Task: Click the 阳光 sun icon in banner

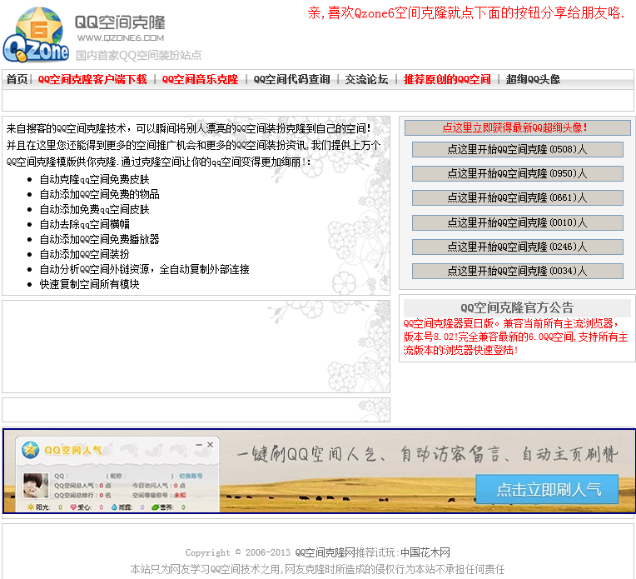Action: point(31,507)
